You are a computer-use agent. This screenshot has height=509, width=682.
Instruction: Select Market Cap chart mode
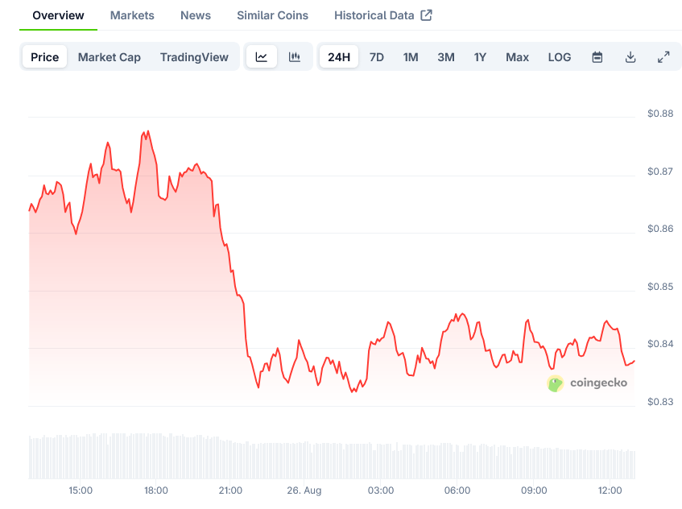110,57
